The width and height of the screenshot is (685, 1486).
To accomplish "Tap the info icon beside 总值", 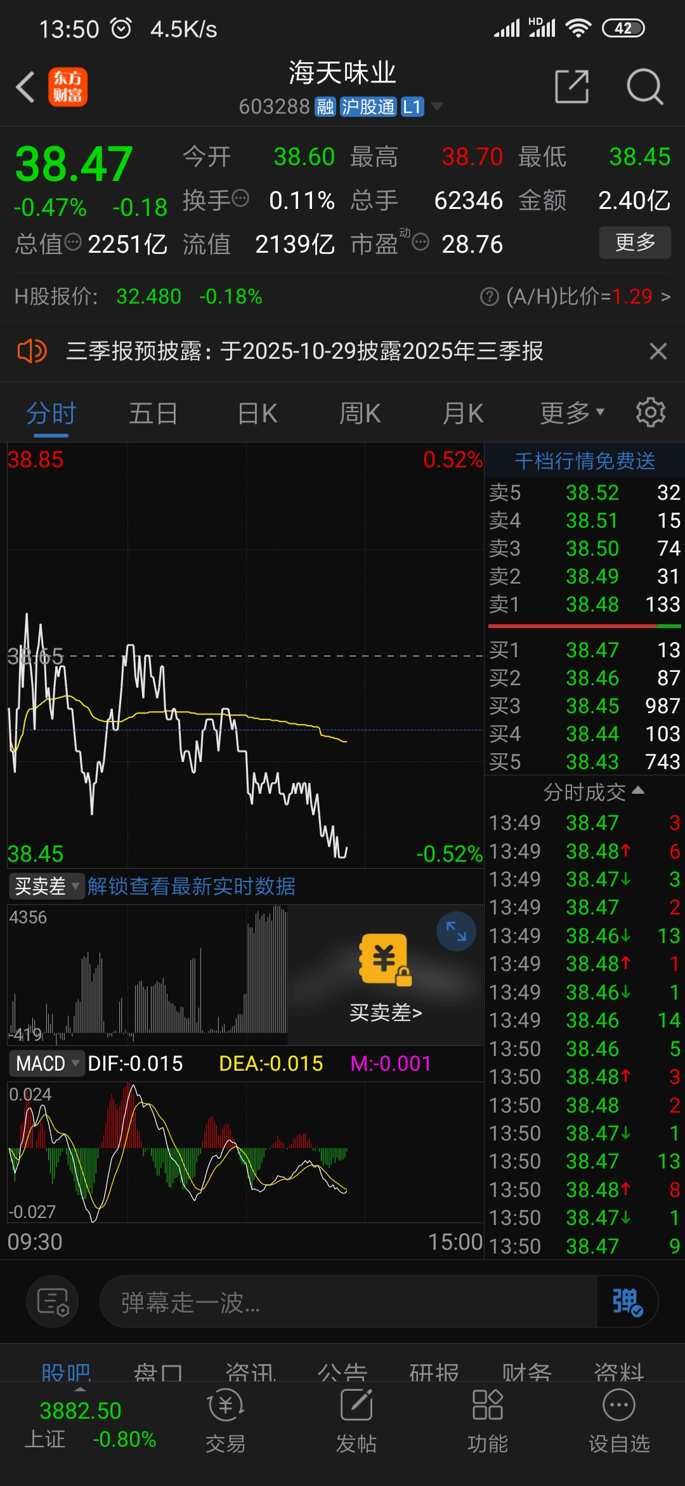I will (74, 242).
